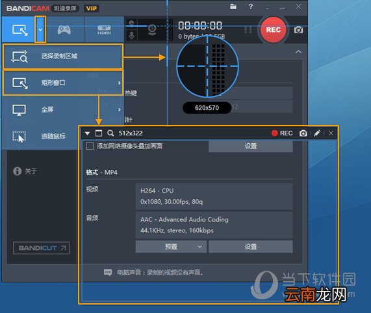The width and height of the screenshot is (371, 313).
Task: Toggle the webcam overlay icon
Action: pos(152,30)
